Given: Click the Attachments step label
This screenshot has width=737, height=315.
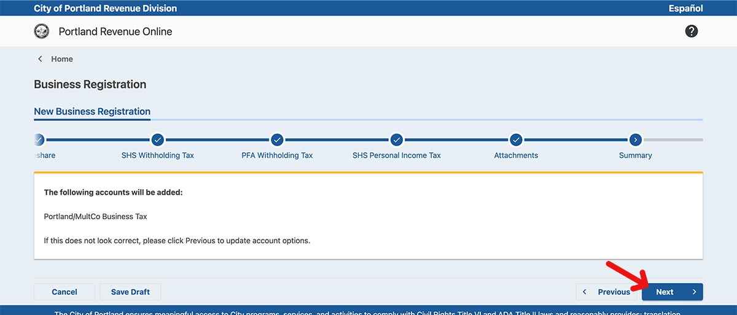Looking at the screenshot, I should [516, 155].
